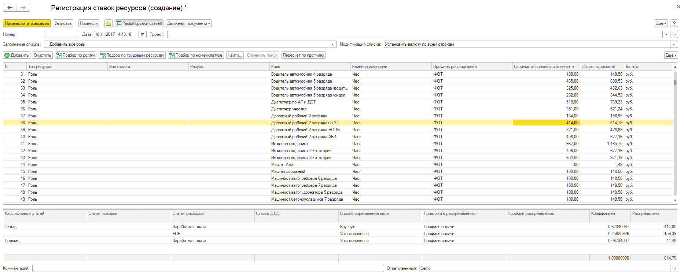The image size is (684, 276).
Task: Click coefficient value 0,25925926
Action: coord(618,234)
